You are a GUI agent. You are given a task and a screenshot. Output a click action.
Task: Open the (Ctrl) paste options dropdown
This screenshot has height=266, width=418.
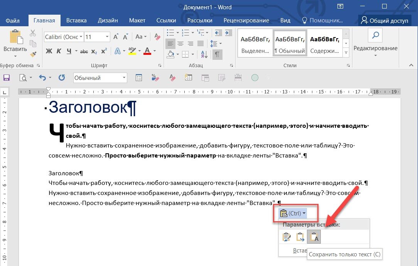pyautogui.click(x=292, y=213)
